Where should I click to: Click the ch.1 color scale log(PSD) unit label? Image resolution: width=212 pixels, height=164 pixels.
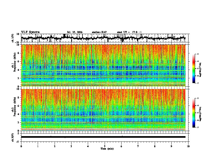click(200, 70)
